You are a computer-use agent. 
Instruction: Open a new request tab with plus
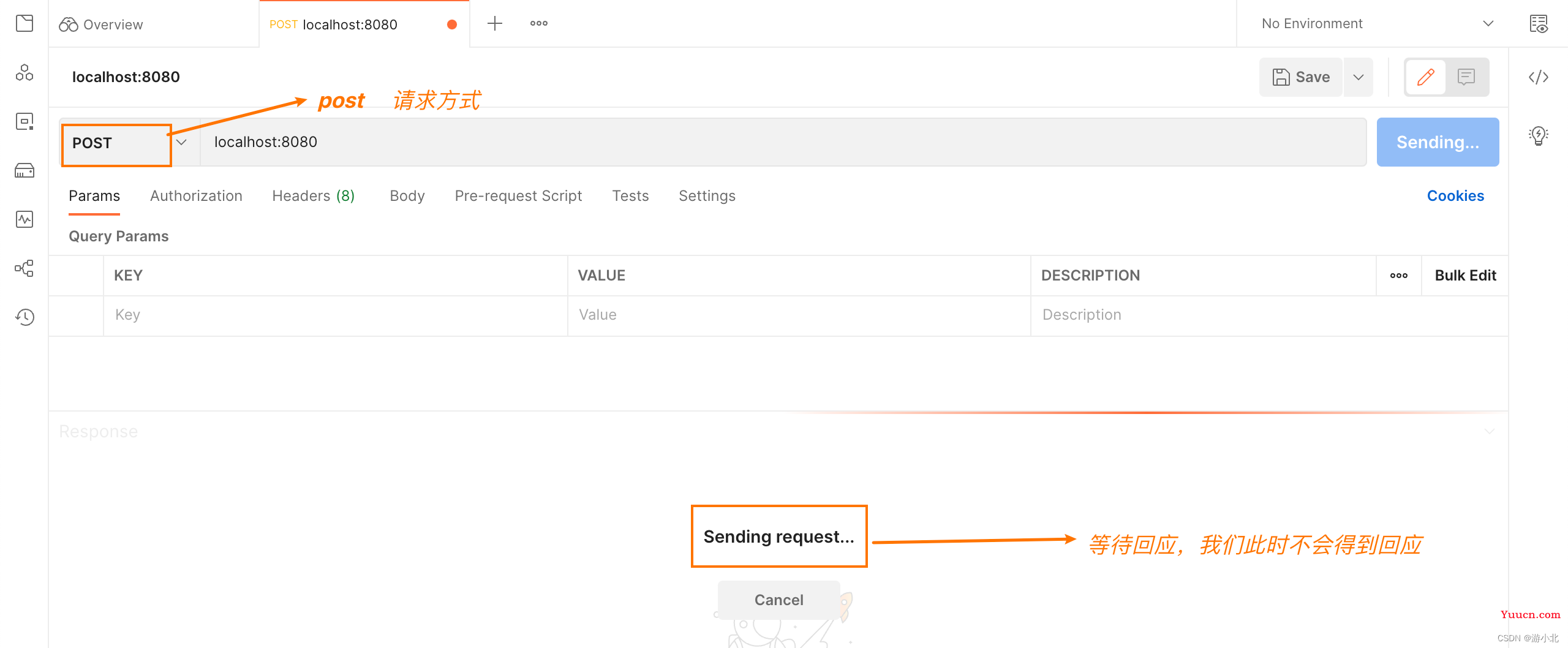pyautogui.click(x=494, y=24)
